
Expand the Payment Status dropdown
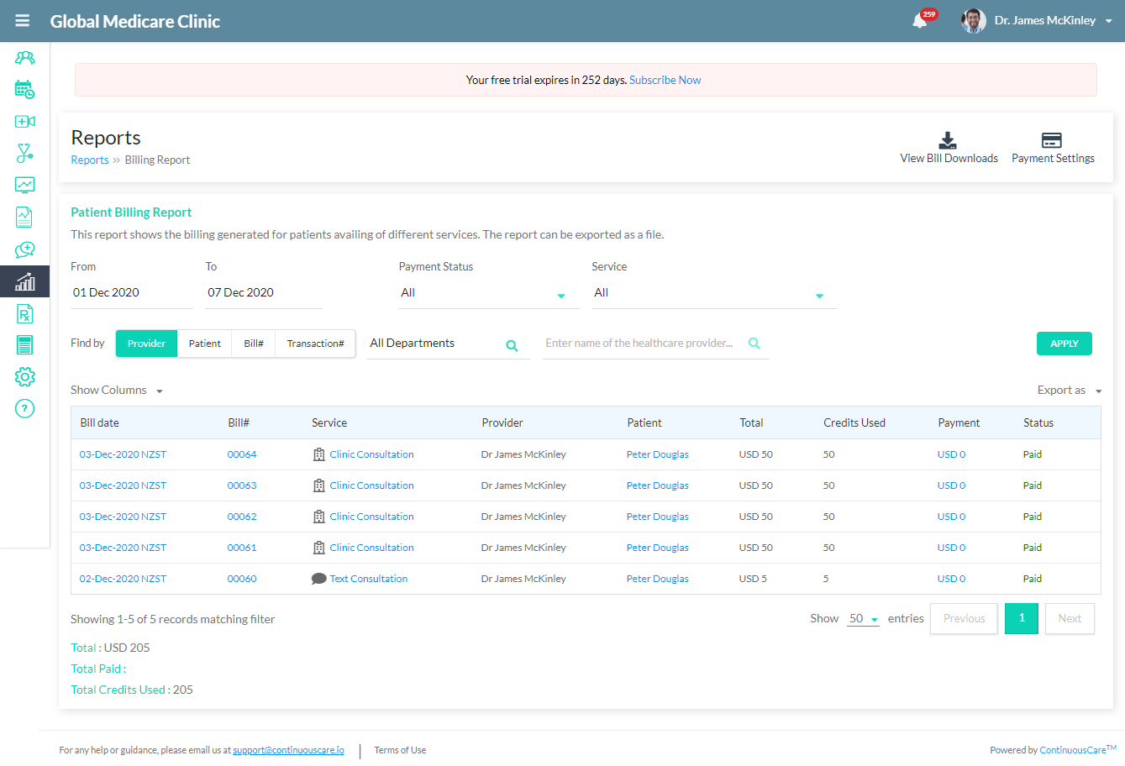(x=488, y=293)
